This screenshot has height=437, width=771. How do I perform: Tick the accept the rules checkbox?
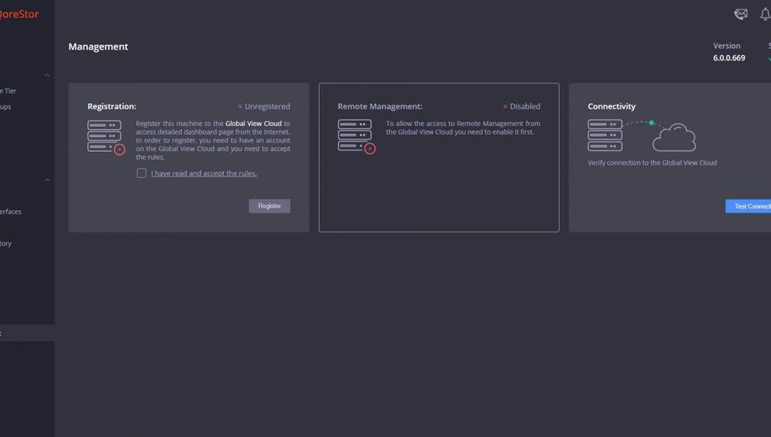142,173
